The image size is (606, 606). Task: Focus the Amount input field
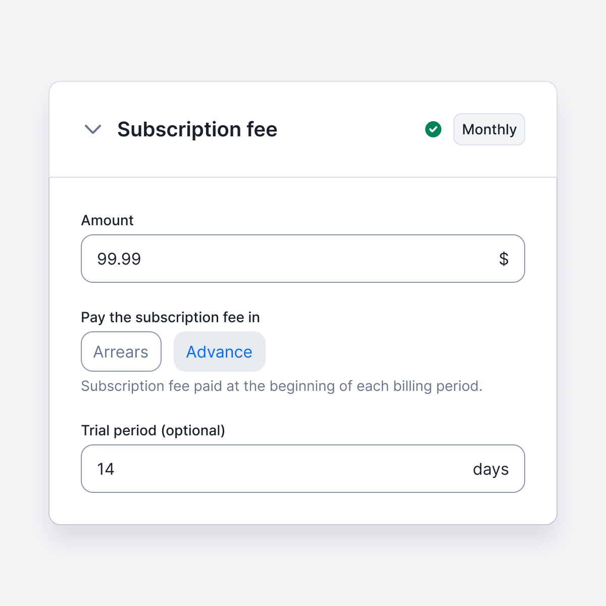point(303,259)
